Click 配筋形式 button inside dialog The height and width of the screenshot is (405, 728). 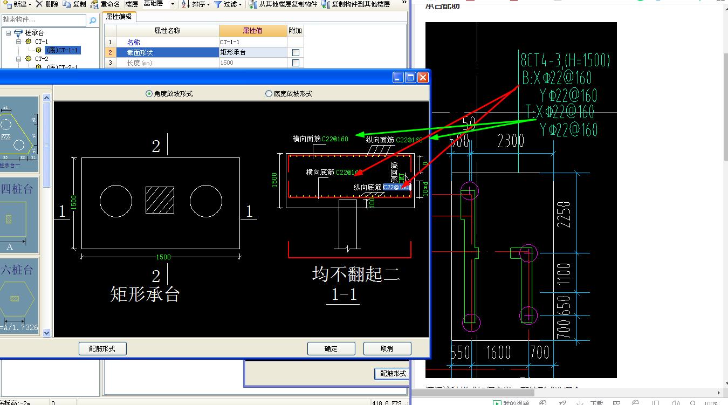(102, 348)
